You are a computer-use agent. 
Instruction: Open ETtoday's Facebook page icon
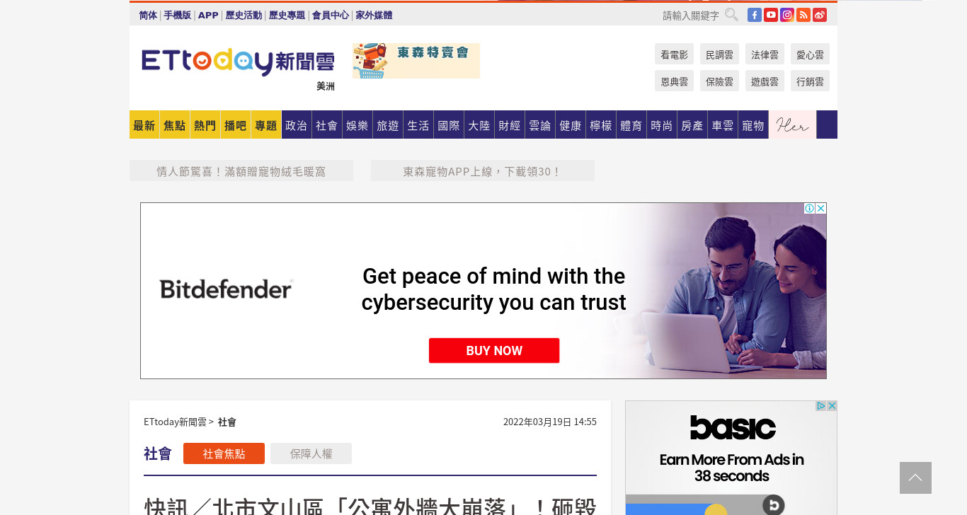755,15
